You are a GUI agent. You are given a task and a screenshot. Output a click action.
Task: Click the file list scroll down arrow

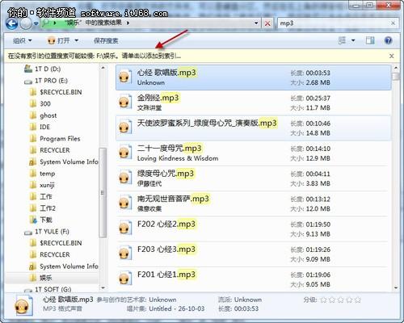(396, 287)
